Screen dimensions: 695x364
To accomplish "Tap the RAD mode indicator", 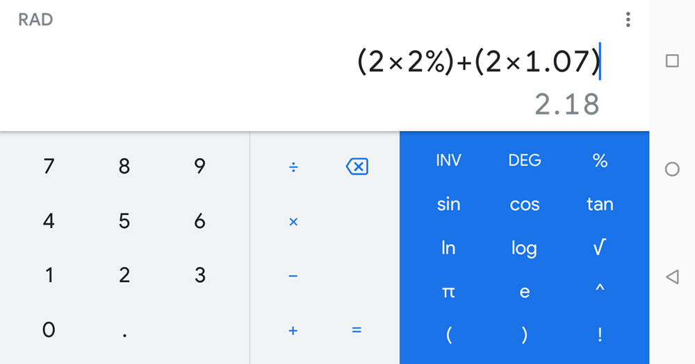I will (35, 19).
